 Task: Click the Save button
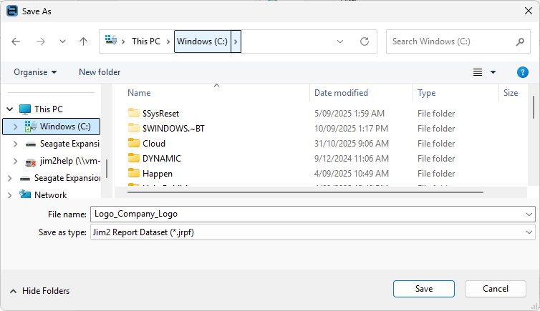pyautogui.click(x=423, y=289)
